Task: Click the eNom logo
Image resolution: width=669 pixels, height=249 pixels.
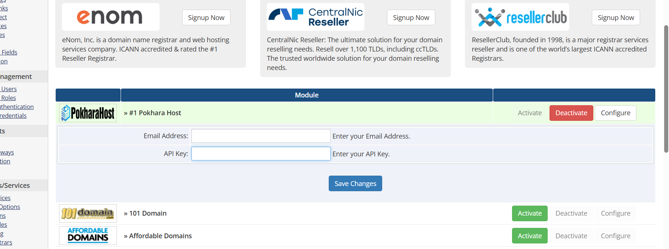Action: point(110,17)
